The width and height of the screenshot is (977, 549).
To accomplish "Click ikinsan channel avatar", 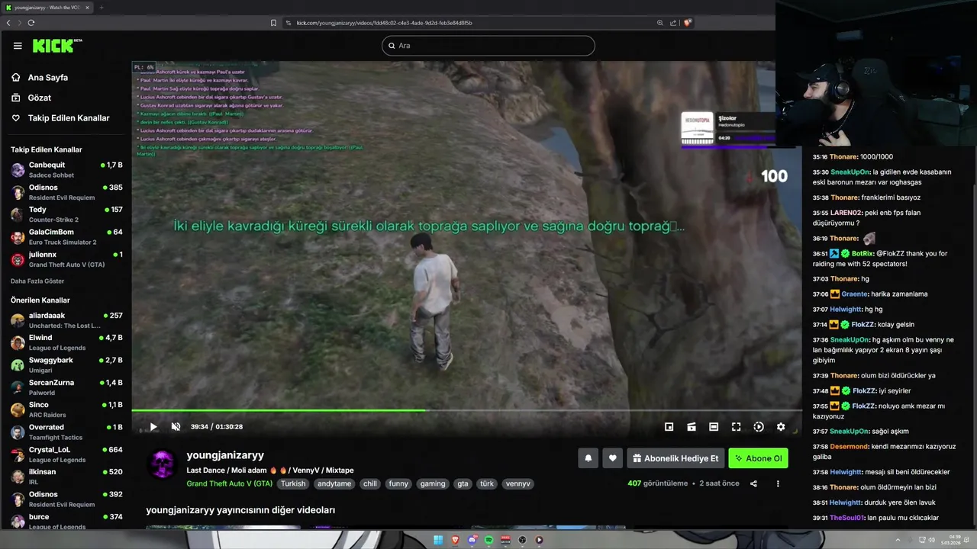I will point(18,477).
